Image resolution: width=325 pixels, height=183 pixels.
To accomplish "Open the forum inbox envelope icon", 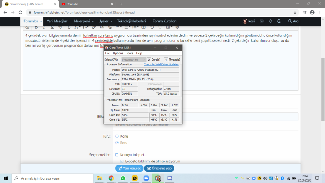I will (261, 21).
